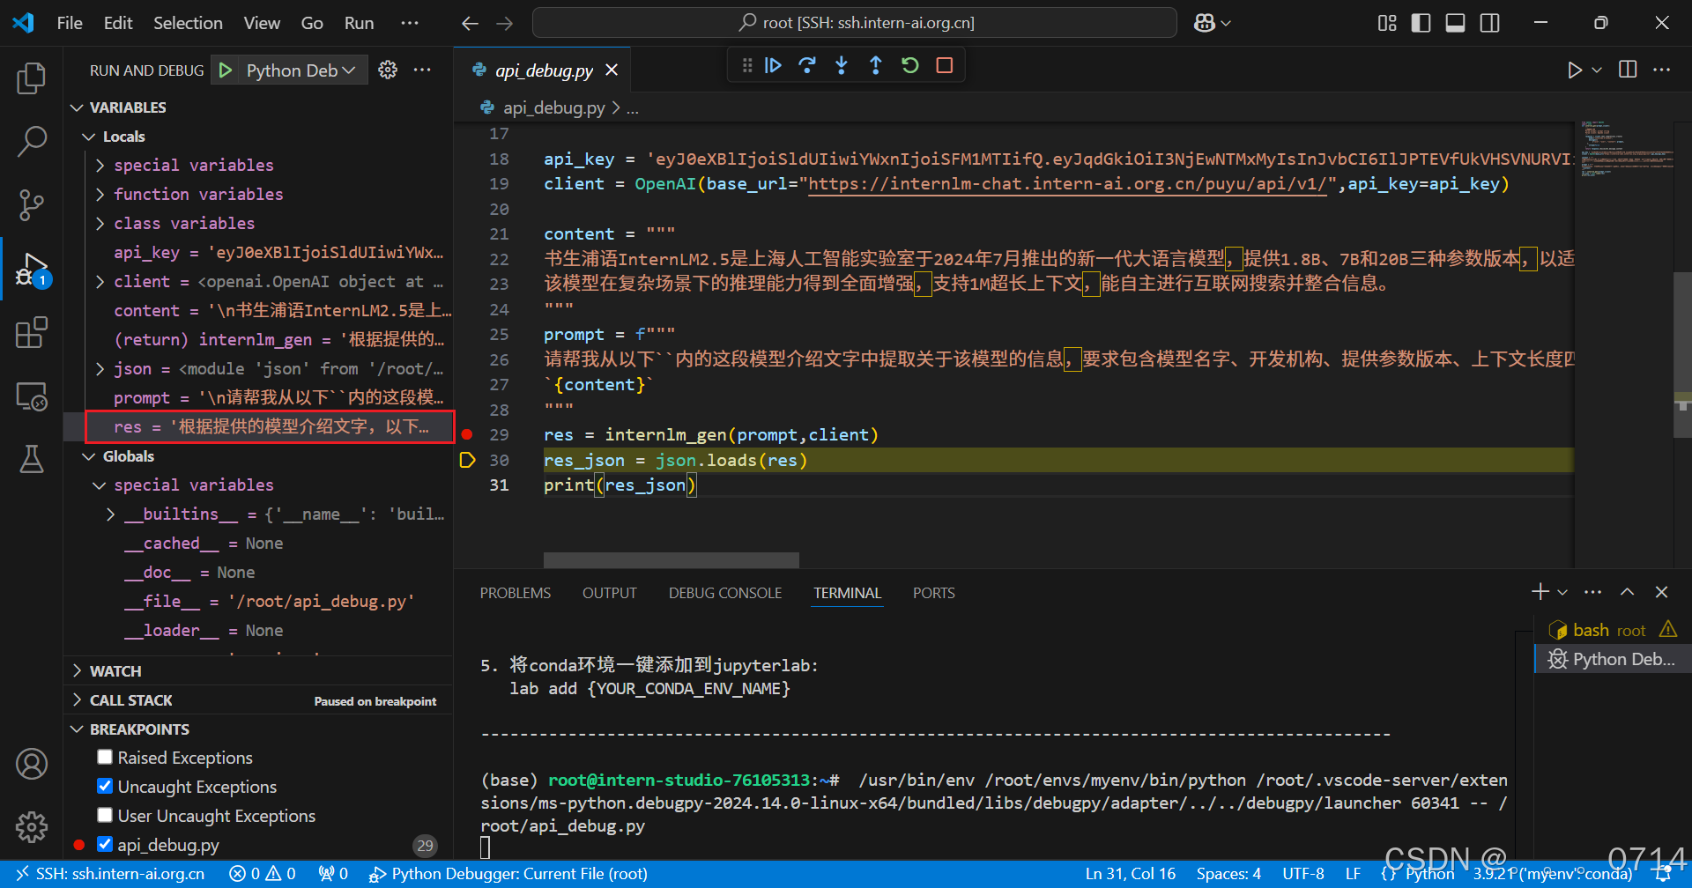The height and width of the screenshot is (888, 1692).
Task: Open the Explorer view in activity bar
Action: coord(32,78)
